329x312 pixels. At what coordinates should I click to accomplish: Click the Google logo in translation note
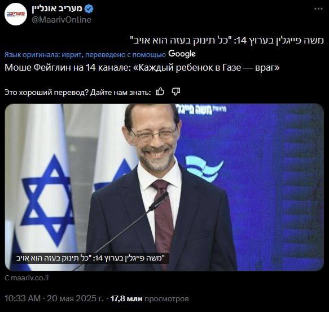click(182, 54)
